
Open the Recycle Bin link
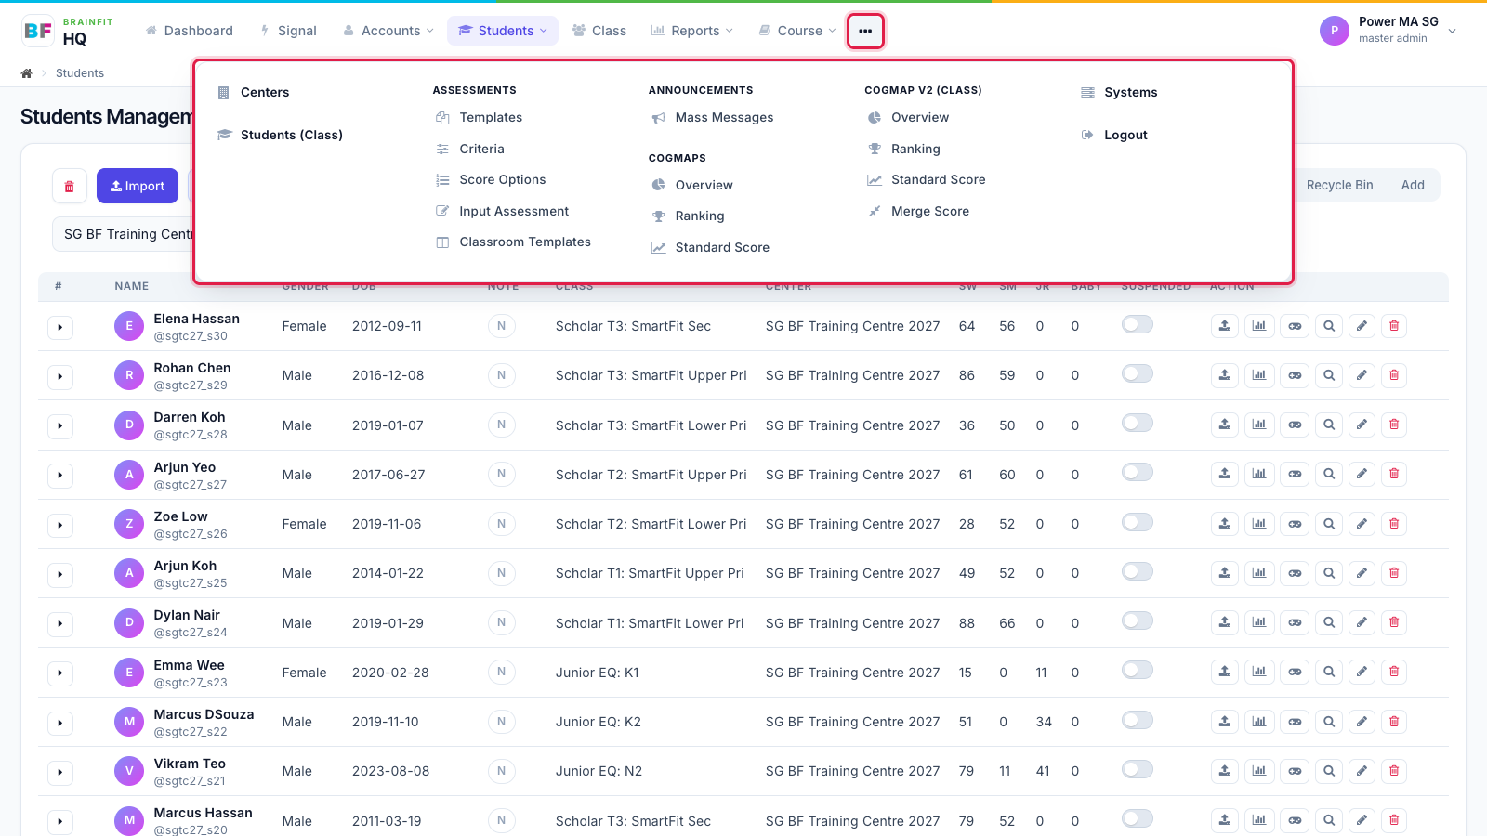tap(1339, 185)
